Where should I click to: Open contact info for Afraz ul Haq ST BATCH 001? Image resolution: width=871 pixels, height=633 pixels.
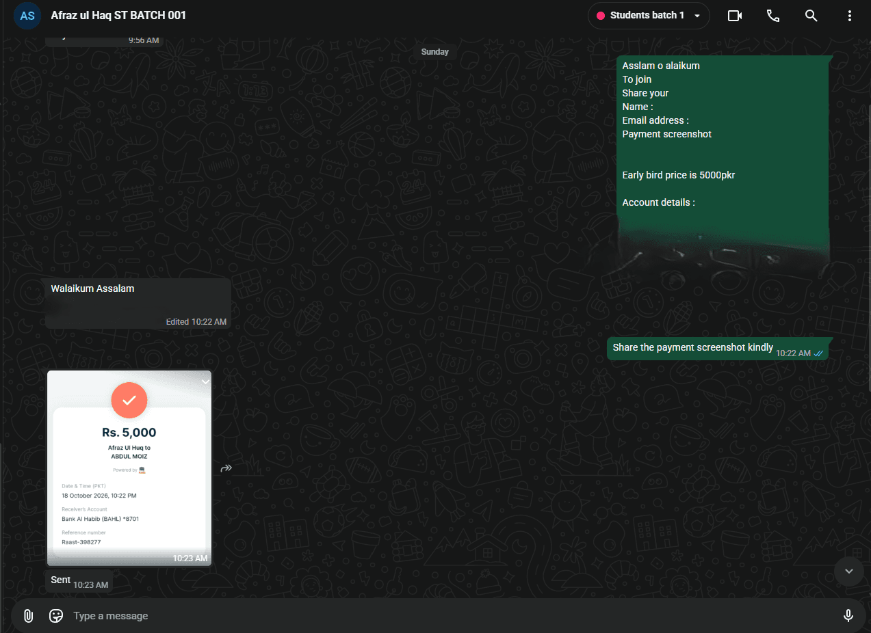tap(118, 15)
